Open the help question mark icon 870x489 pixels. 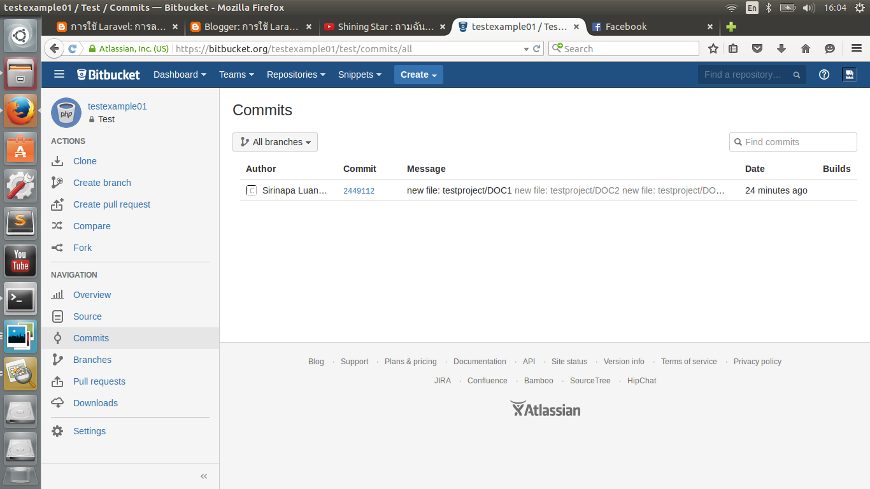click(824, 74)
